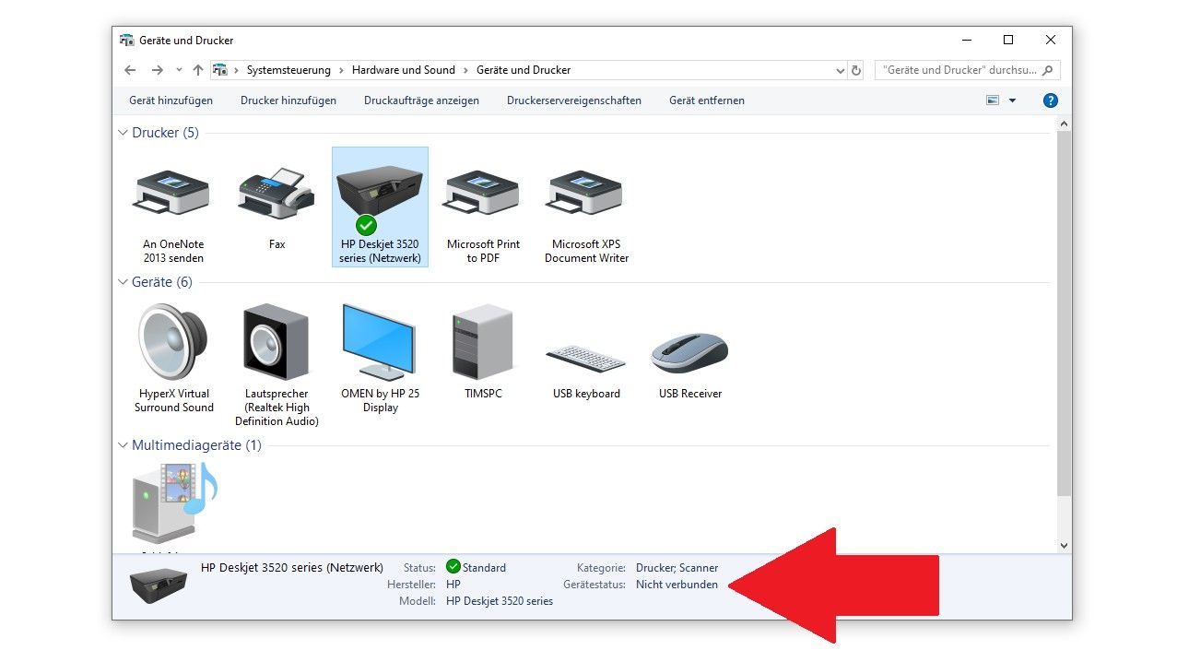This screenshot has height=662, width=1177.
Task: Click the Multimediageräte (1) group header
Action: tap(196, 445)
